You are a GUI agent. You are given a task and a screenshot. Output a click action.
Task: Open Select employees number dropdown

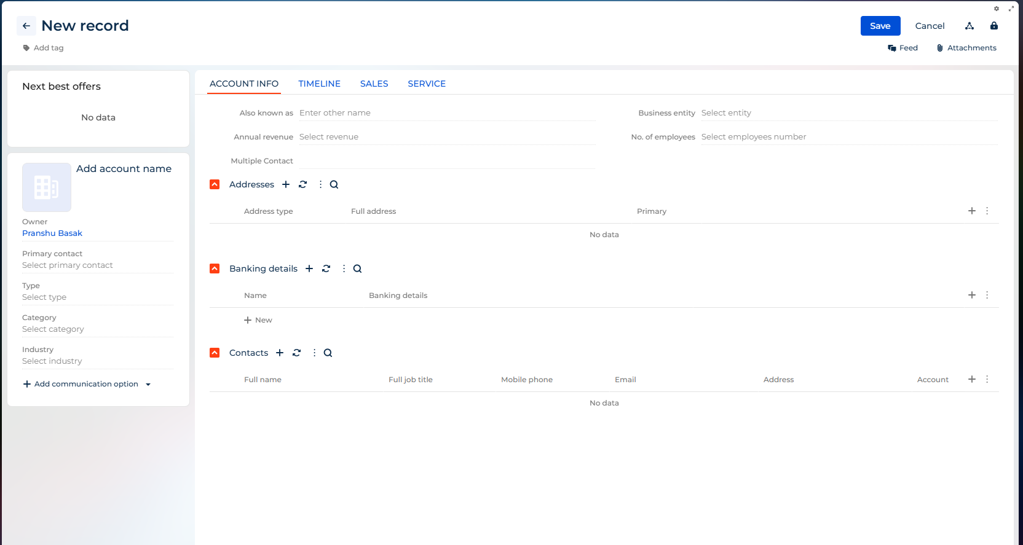(x=849, y=137)
